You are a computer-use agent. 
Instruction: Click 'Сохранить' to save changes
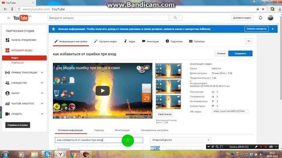coord(240,54)
